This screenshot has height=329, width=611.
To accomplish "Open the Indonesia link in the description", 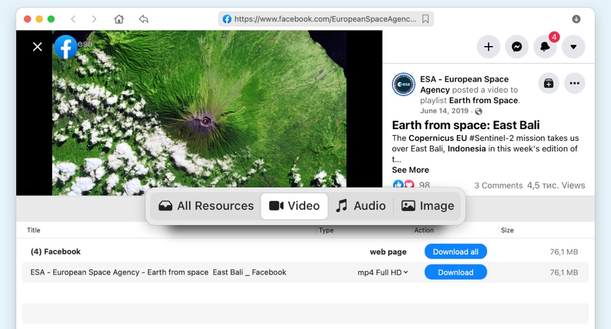I will [x=467, y=149].
